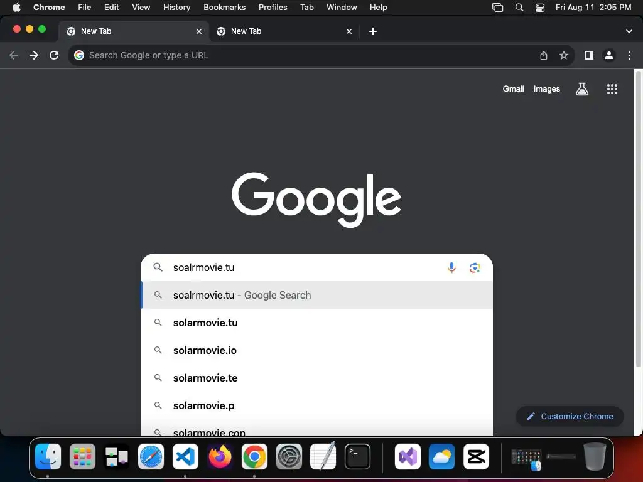The image size is (643, 482).
Task: Choose the solarmovie.io suggestion
Action: [x=316, y=350]
